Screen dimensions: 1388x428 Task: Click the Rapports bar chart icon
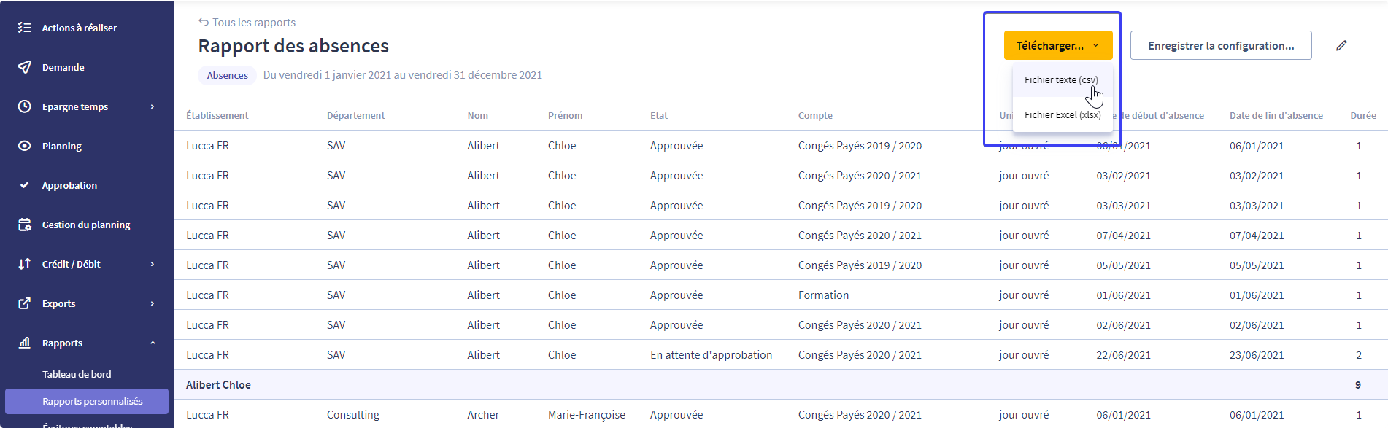(24, 343)
